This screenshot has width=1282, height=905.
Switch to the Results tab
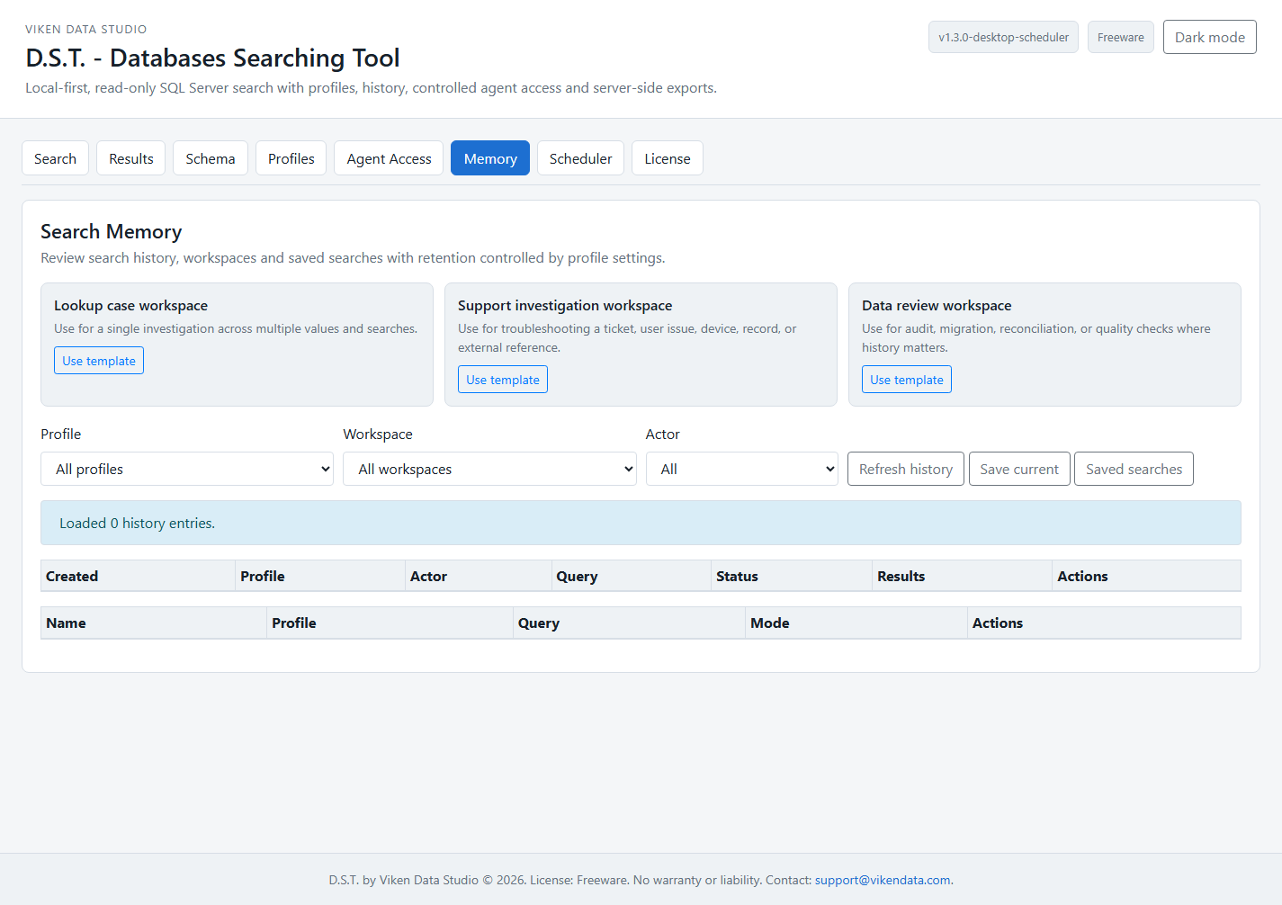point(131,158)
